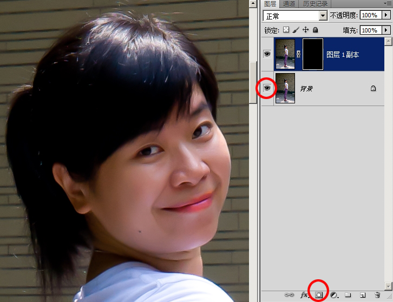
Task: Open the layers panel options menu
Action: (388, 3)
